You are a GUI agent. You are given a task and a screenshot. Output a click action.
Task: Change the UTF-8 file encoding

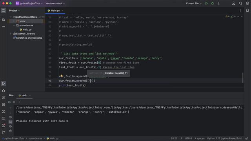click(x=188, y=138)
